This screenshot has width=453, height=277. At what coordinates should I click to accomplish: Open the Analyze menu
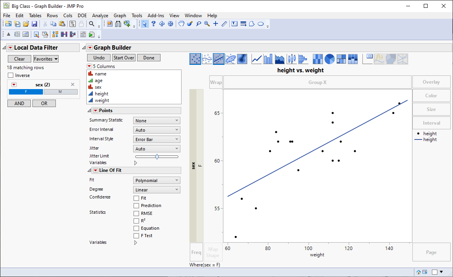pyautogui.click(x=100, y=16)
